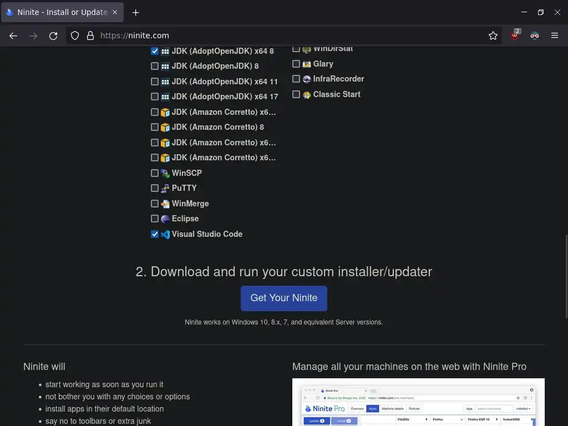Check the JDK (AdoptOpenJDK) x64 11 checkbox

155,82
